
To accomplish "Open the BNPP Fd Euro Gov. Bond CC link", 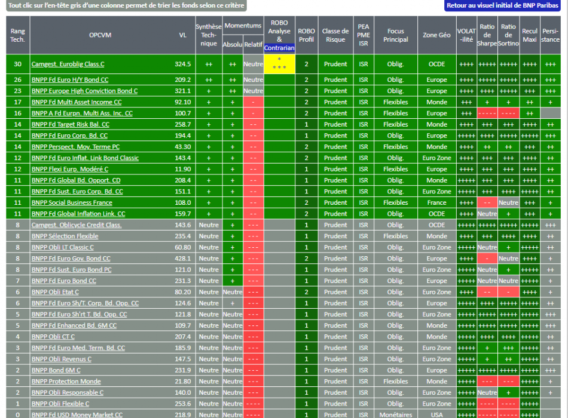I will coord(71,259).
